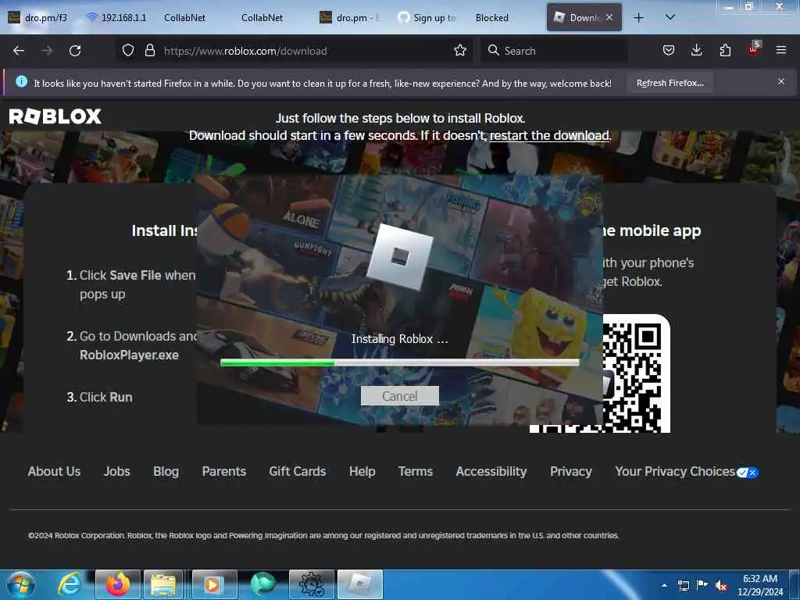Switch to the Blocked tab

coord(492,18)
